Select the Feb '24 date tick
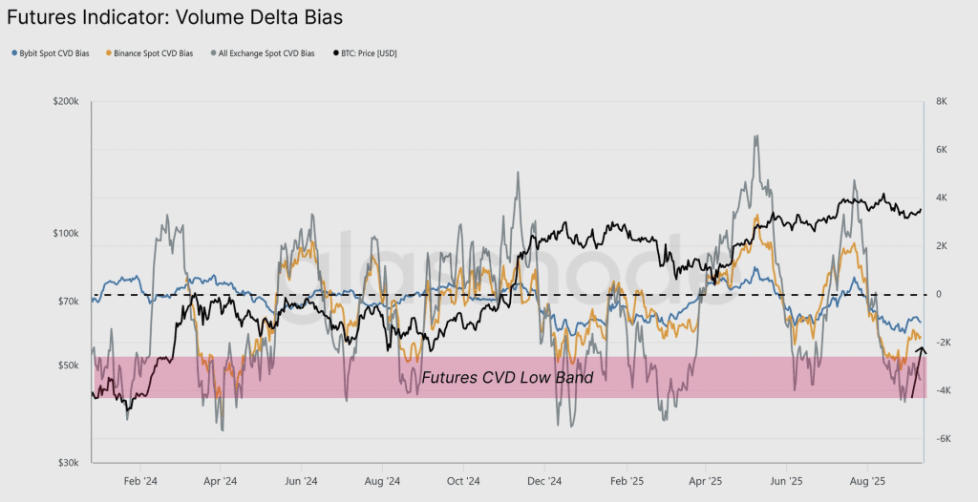The width and height of the screenshot is (978, 502). tap(140, 483)
